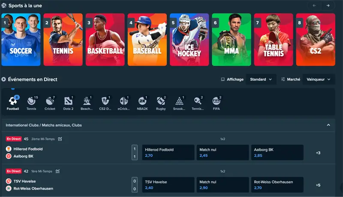Click the 2ème Mi-Temps status text
This screenshot has width=343, height=197.
click(43, 139)
